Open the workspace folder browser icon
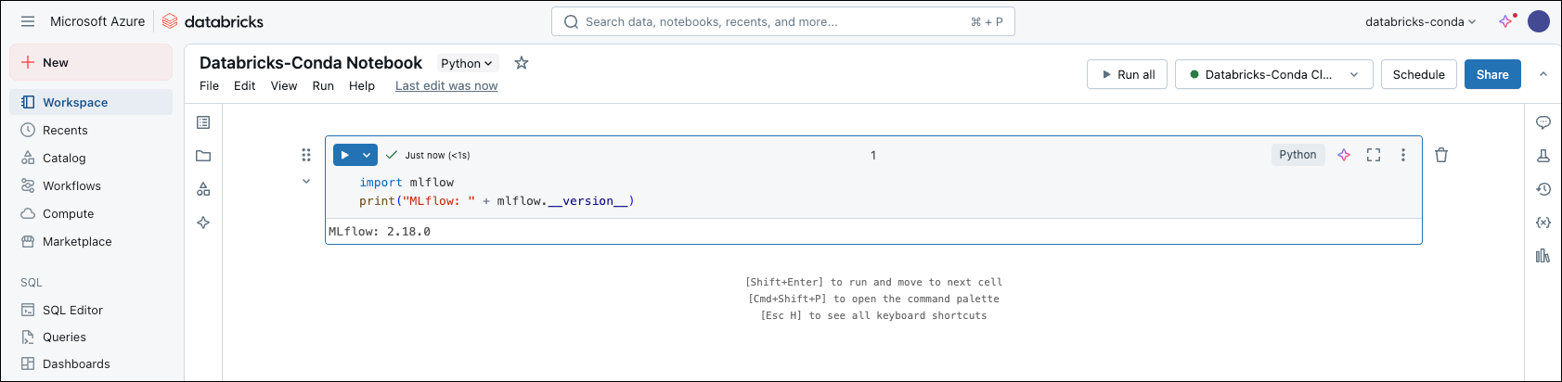This screenshot has width=1562, height=382. click(x=203, y=156)
